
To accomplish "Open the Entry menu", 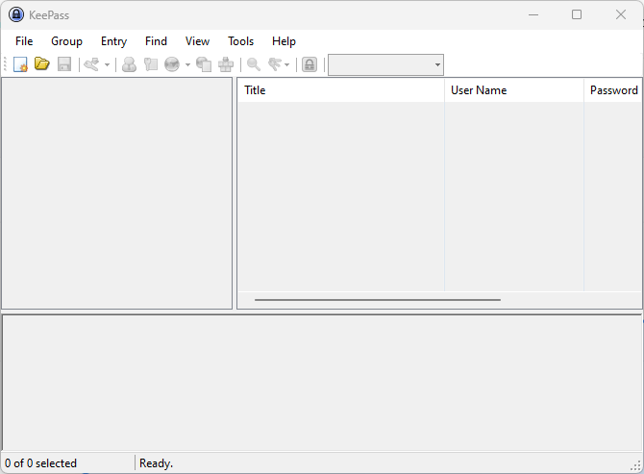I will pyautogui.click(x=113, y=41).
